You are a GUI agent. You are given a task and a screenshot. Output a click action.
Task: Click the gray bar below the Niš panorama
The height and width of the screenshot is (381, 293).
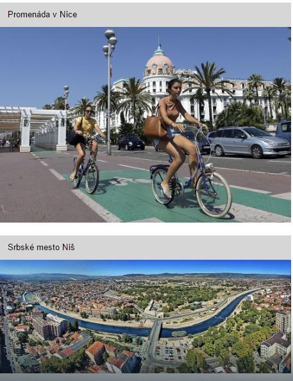(146, 377)
